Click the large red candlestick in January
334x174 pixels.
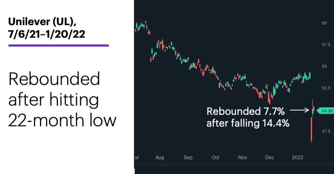click(311, 130)
